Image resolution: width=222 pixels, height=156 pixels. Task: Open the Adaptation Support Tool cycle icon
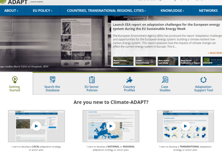203,80
